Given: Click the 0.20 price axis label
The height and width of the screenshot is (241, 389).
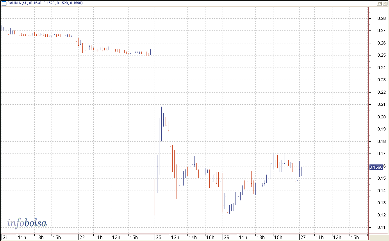Looking at the screenshot, I should click(x=381, y=117).
